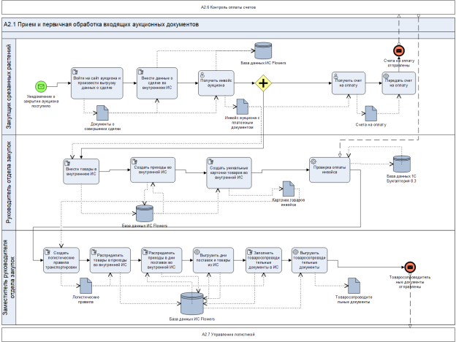This screenshot has width=456, height=342.
Task: Select task 'Выгрузить дни поставок и товары из ИС'
Action: (213, 260)
